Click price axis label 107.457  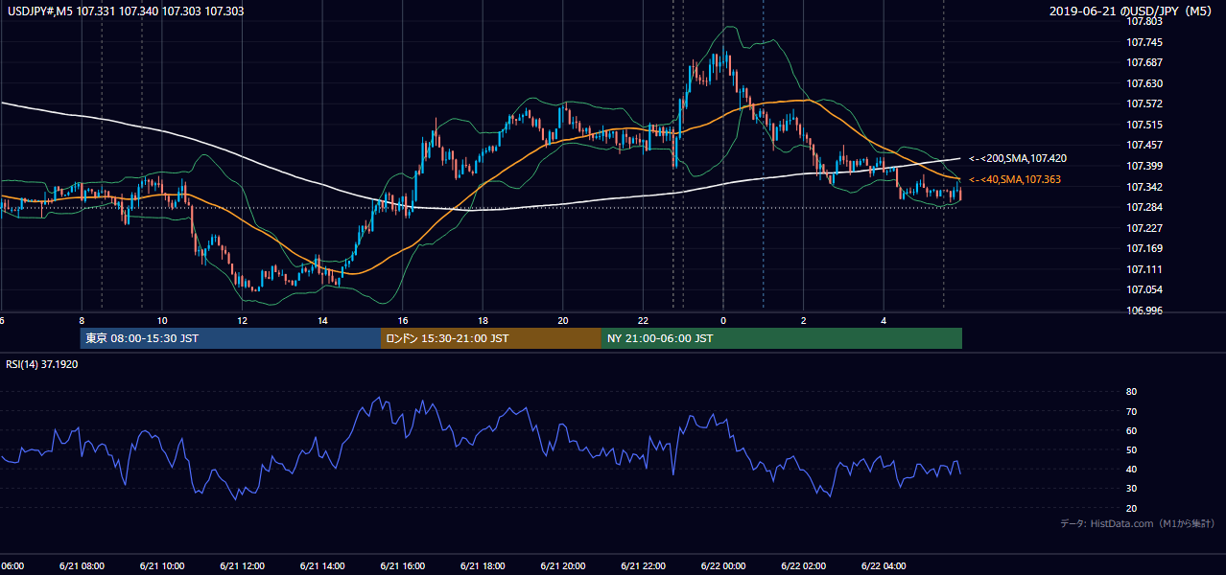tap(1144, 145)
